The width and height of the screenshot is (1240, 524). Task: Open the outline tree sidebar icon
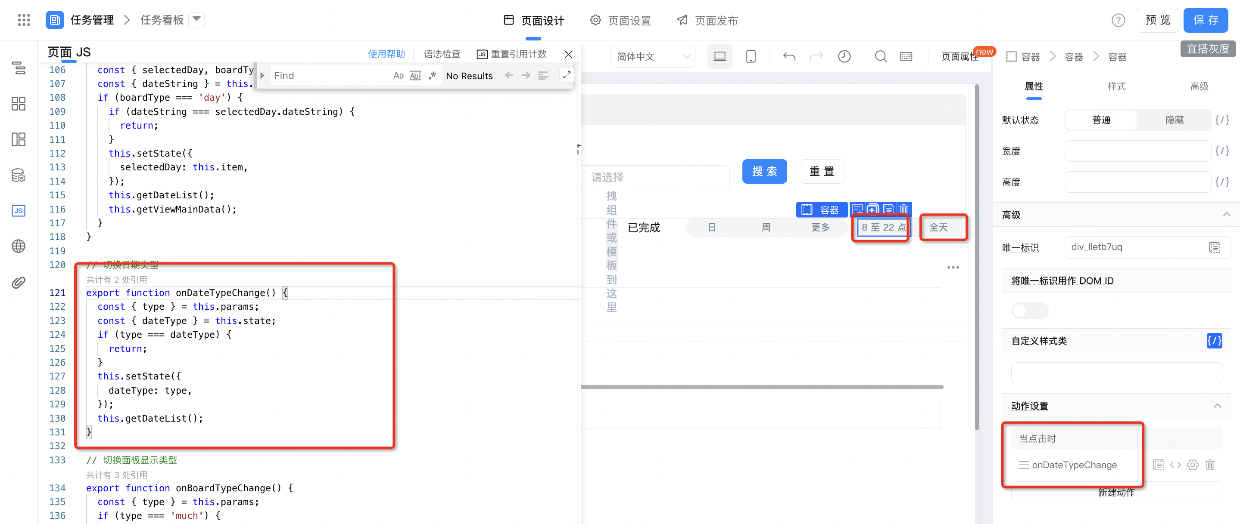18,68
